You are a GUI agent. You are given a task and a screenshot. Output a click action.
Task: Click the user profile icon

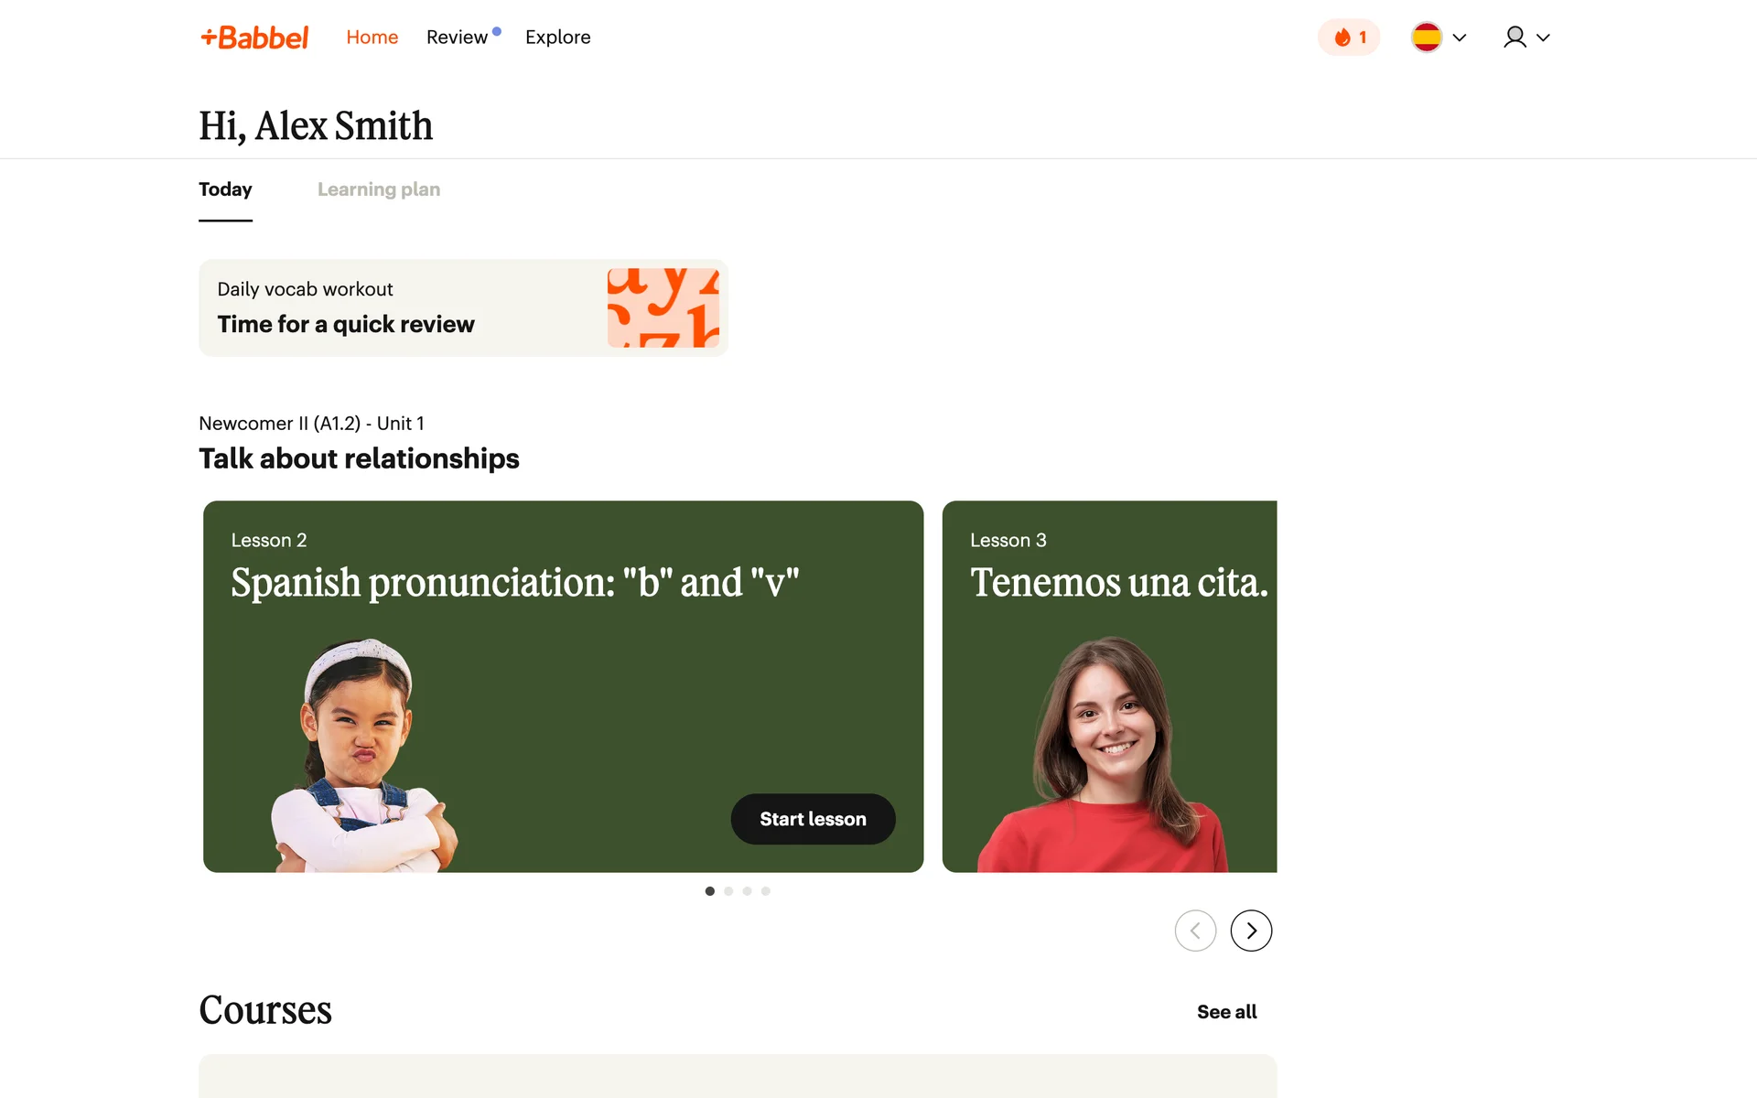click(x=1514, y=38)
